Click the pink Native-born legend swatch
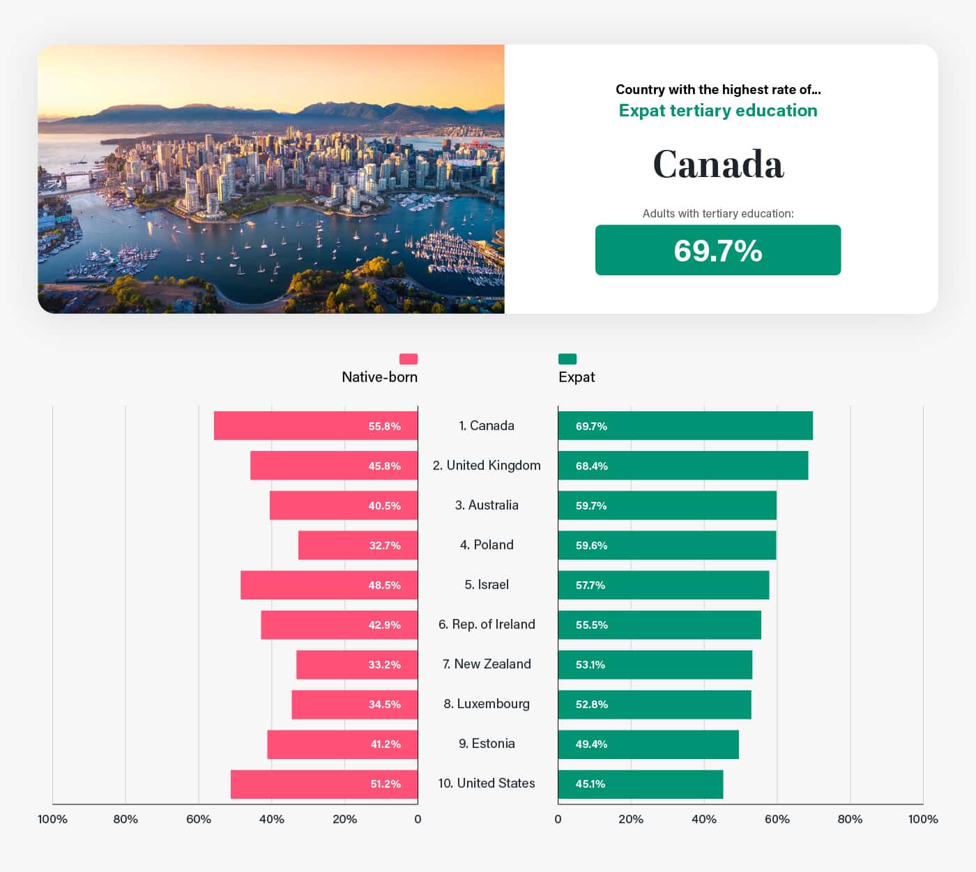This screenshot has height=872, width=976. point(408,359)
